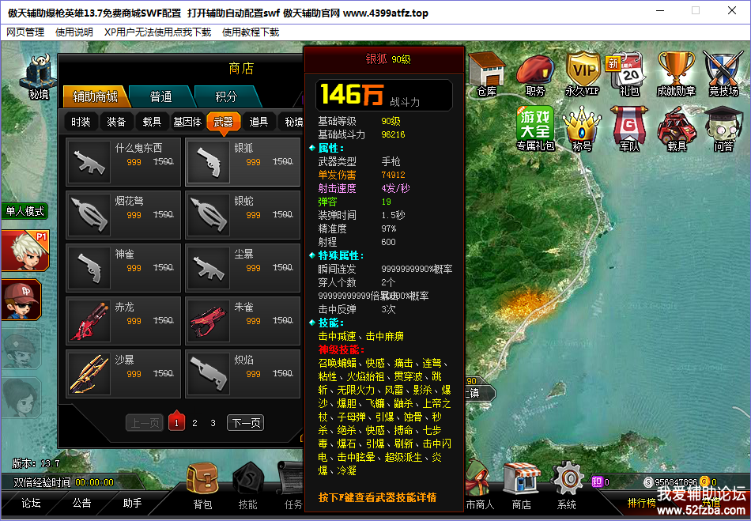Select 尘暴 rifle item
Screen dimensions: 751x521
click(243, 268)
